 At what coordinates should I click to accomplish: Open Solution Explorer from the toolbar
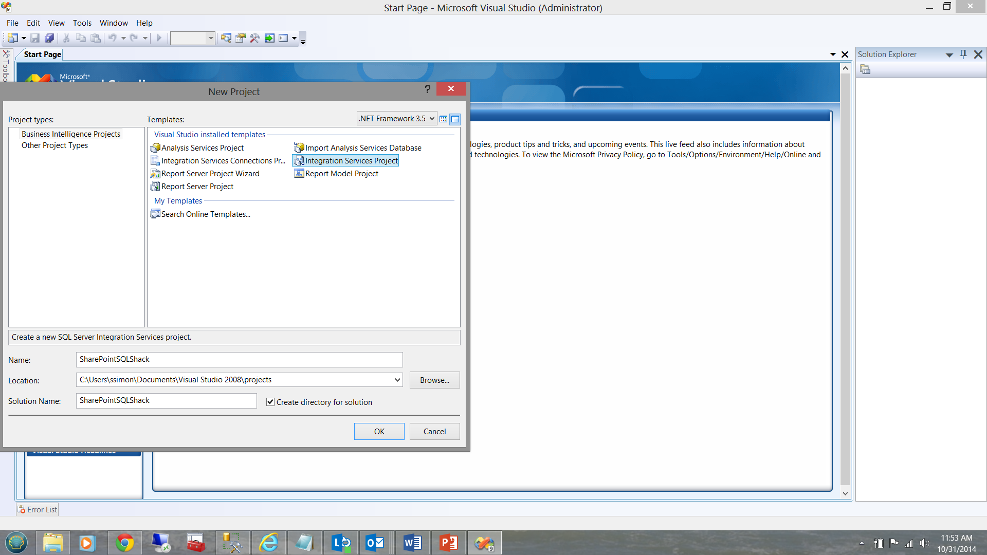point(226,38)
